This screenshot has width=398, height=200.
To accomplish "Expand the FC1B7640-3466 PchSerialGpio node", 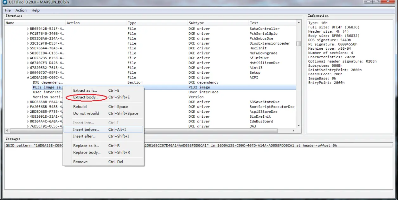I will [28, 34].
